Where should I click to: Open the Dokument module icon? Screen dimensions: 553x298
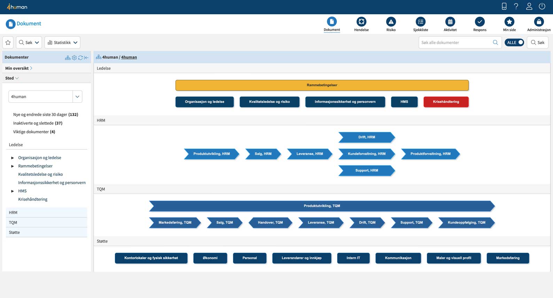click(332, 22)
